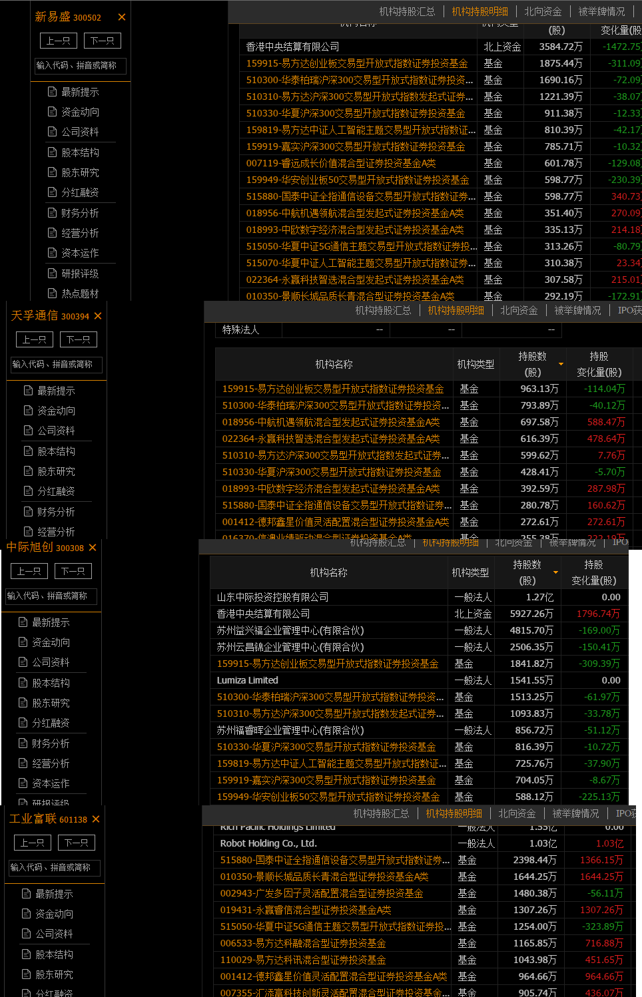
Task: Click the 公司资料 document icon in 新易盛 sidebar
Action: tap(53, 132)
